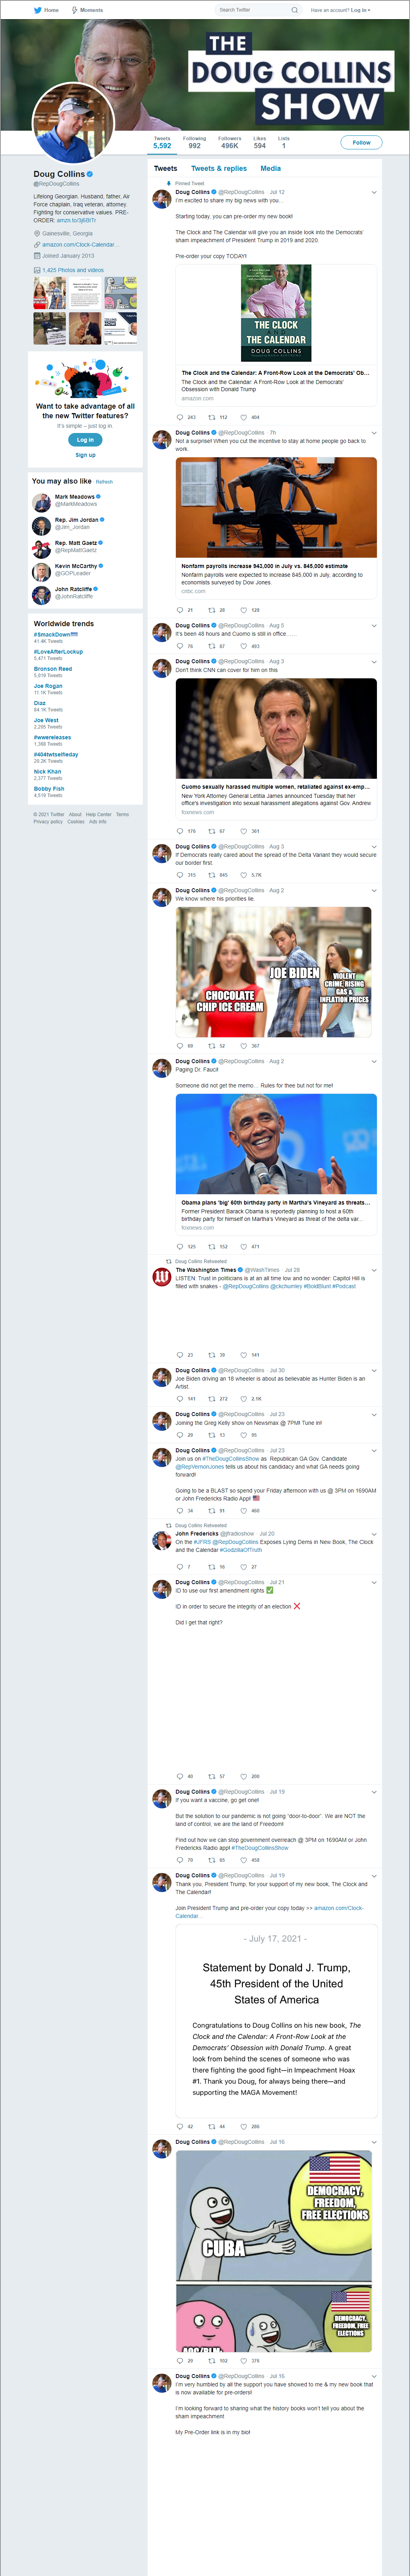Image resolution: width=410 pixels, height=2576 pixels.
Task: Like the Cuba meme tweet with 378 likes
Action: (x=244, y=2361)
